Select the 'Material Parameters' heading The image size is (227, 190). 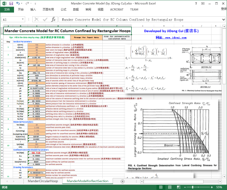click(x=23, y=122)
